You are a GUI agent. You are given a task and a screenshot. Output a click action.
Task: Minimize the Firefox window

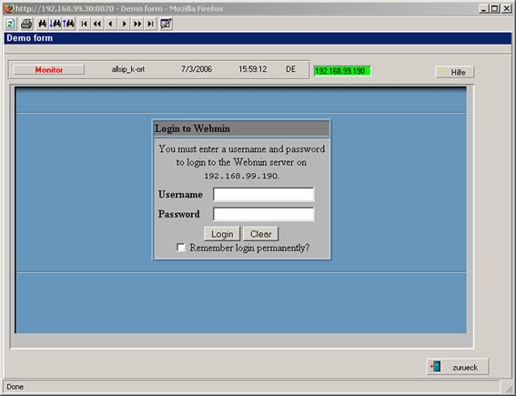click(483, 8)
